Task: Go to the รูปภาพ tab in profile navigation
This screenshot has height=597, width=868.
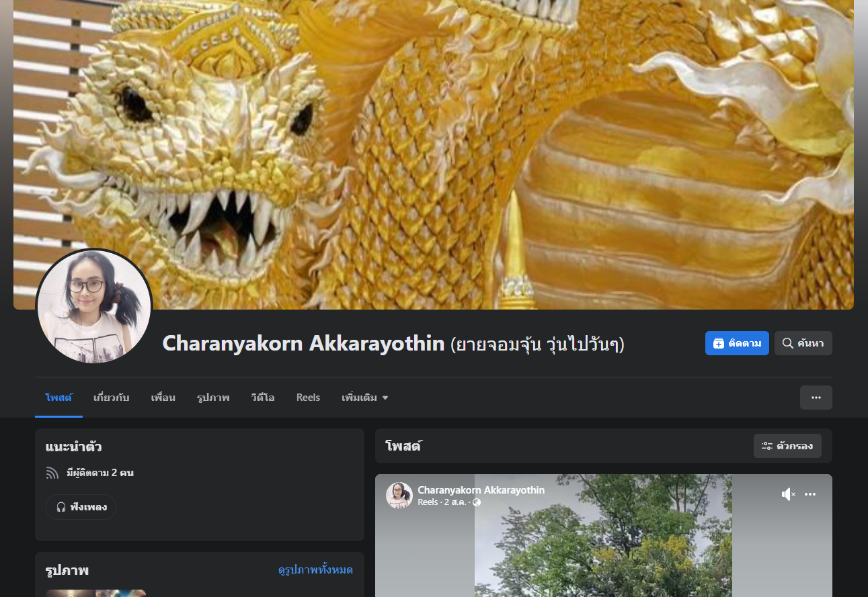Action: [x=213, y=398]
